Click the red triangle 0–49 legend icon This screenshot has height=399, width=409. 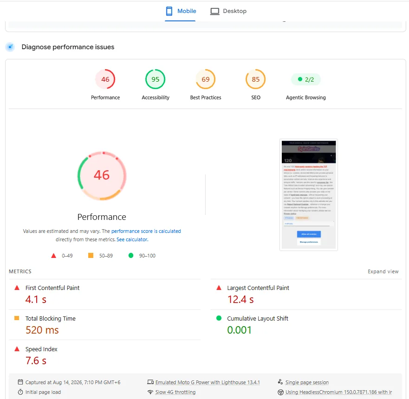coord(53,256)
